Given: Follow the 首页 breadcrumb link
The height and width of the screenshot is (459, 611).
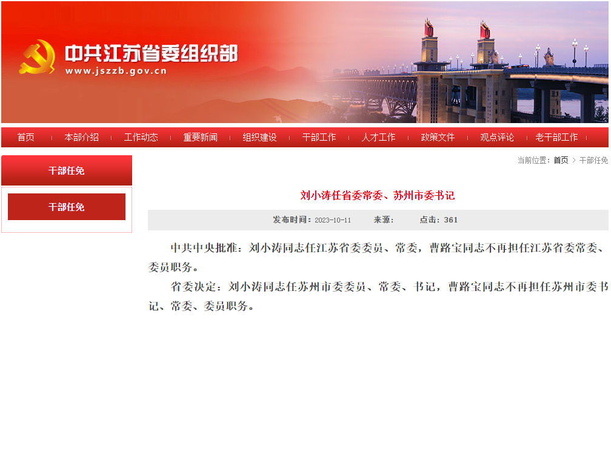Looking at the screenshot, I should tap(561, 160).
